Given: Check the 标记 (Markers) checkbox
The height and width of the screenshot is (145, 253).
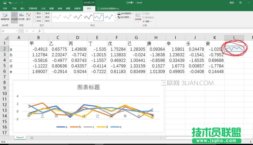Looking at the screenshot, I should coord(44,21).
